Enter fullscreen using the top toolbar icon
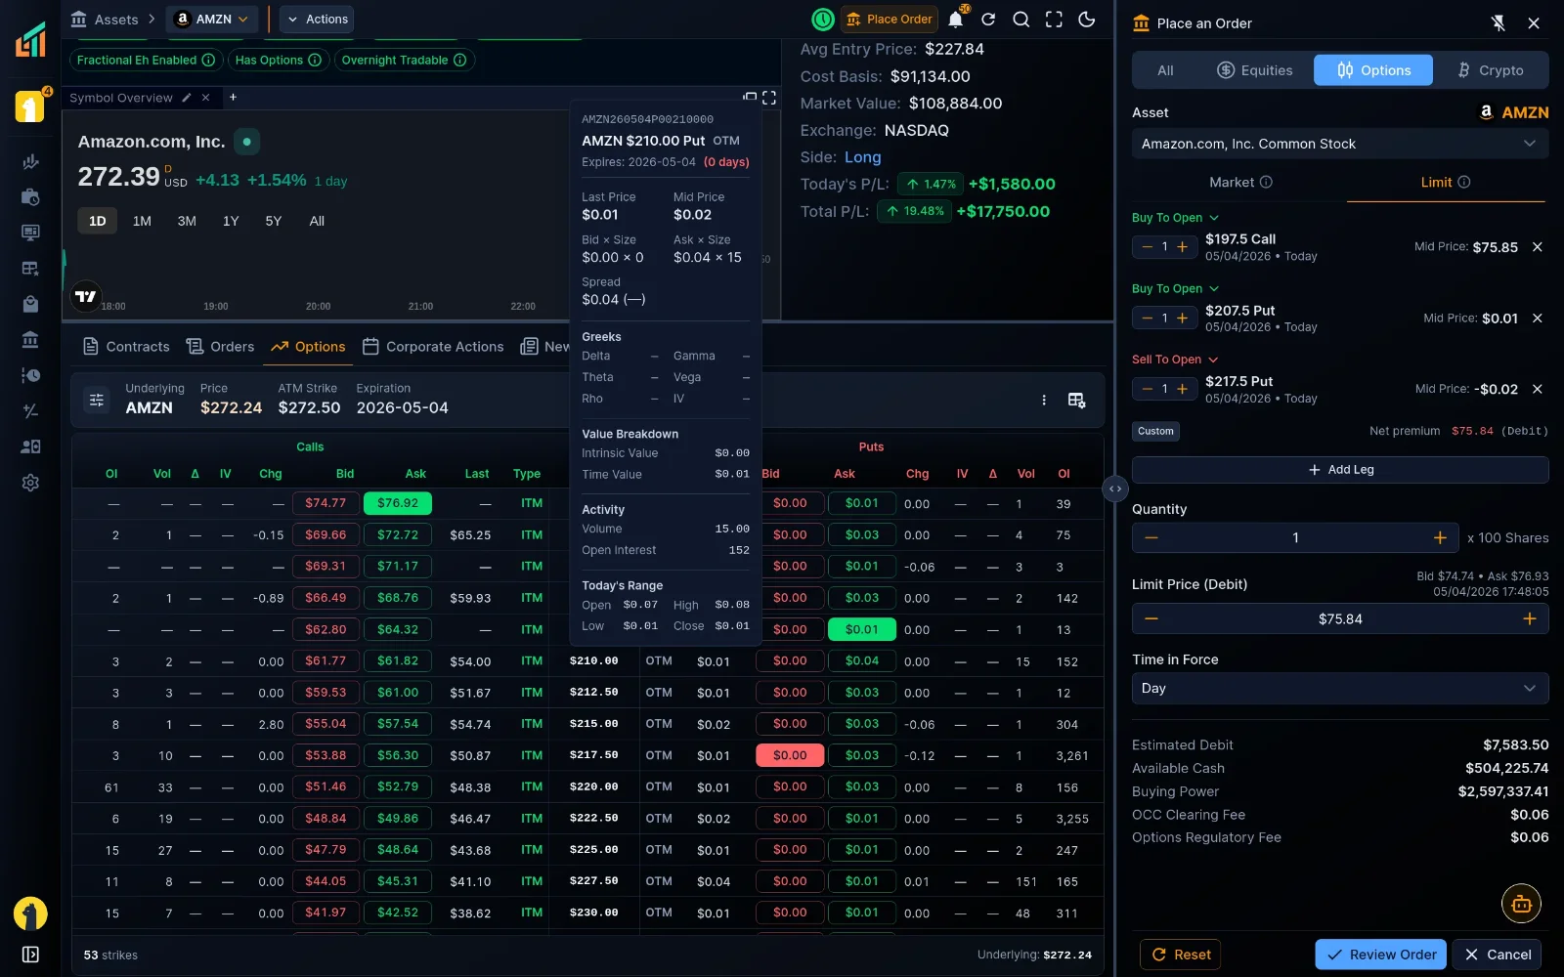 pyautogui.click(x=1054, y=19)
